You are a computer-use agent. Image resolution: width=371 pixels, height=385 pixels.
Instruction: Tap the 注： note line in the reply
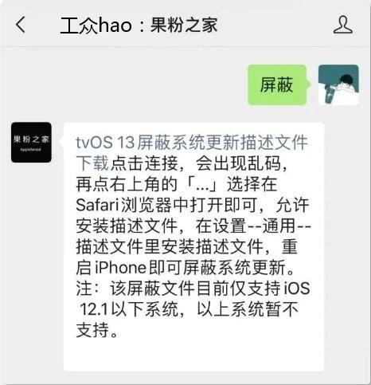pyautogui.click(x=193, y=289)
